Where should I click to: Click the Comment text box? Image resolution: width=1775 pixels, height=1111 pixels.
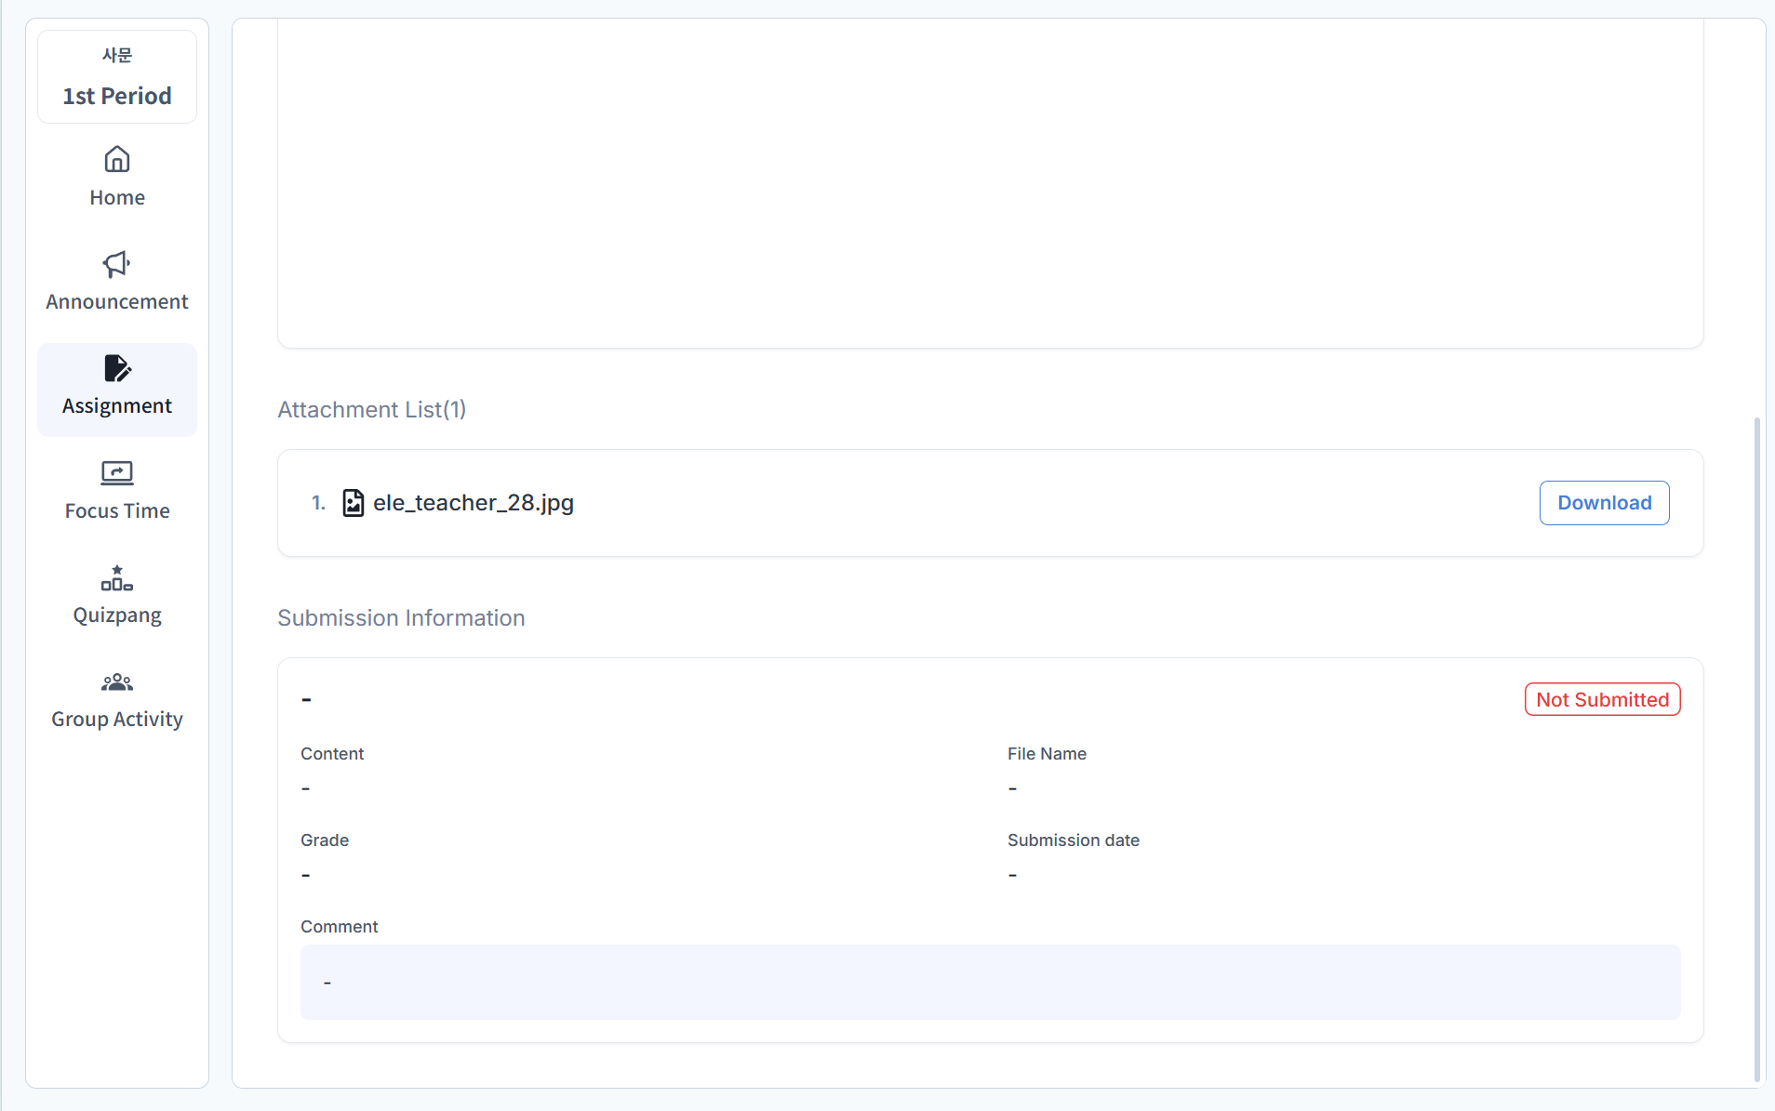click(990, 983)
